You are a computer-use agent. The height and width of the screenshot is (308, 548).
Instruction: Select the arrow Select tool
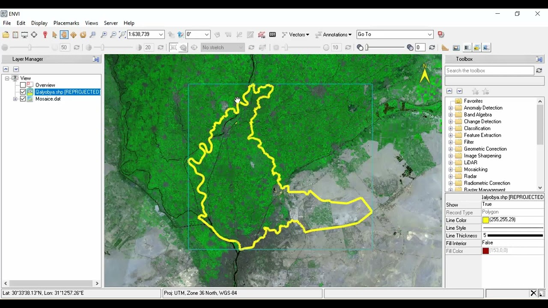click(x=54, y=35)
